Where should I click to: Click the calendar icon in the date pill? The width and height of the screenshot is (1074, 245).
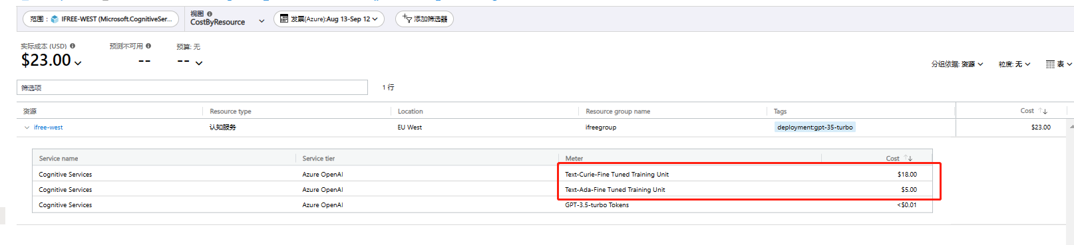coord(284,19)
